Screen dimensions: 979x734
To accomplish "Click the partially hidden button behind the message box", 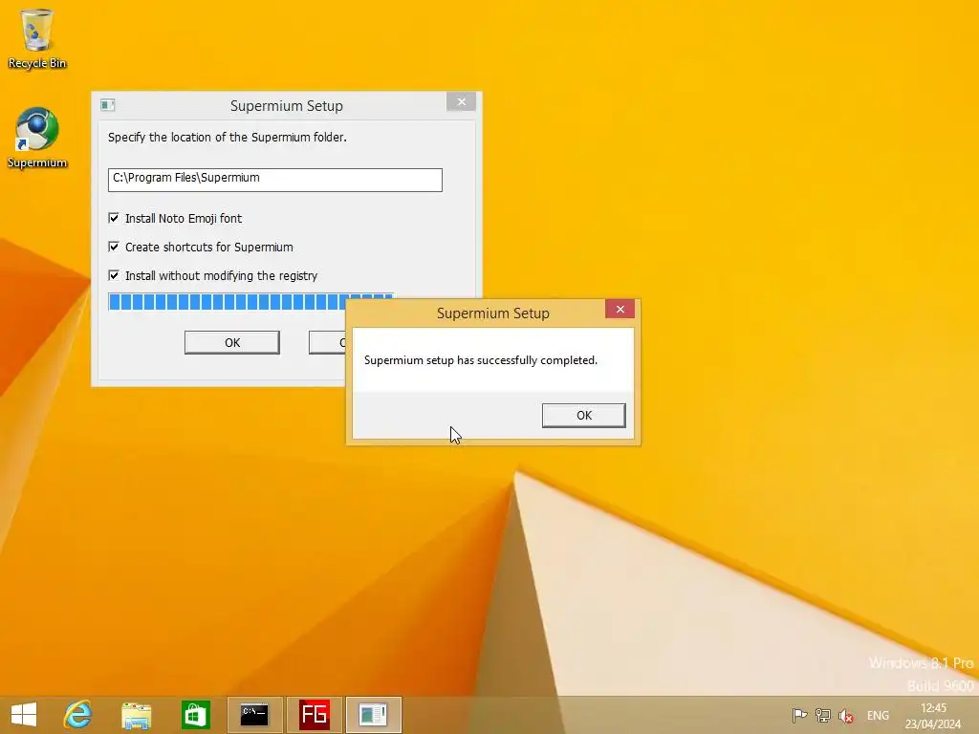I will click(x=327, y=343).
